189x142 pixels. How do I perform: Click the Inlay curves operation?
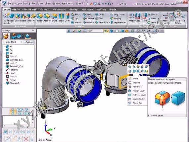pyautogui.click(x=118, y=14)
